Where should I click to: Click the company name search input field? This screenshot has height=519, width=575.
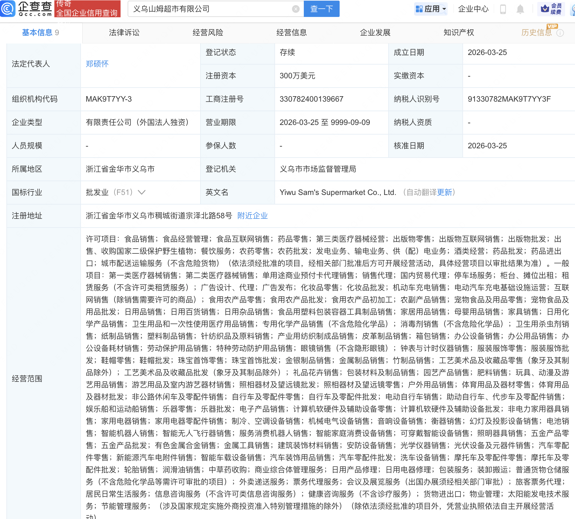coord(211,9)
